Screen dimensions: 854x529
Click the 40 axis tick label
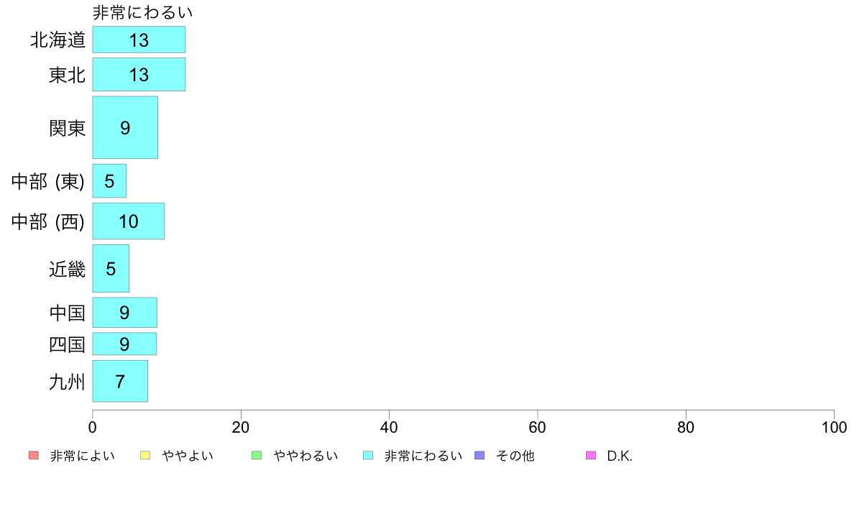pos(389,427)
